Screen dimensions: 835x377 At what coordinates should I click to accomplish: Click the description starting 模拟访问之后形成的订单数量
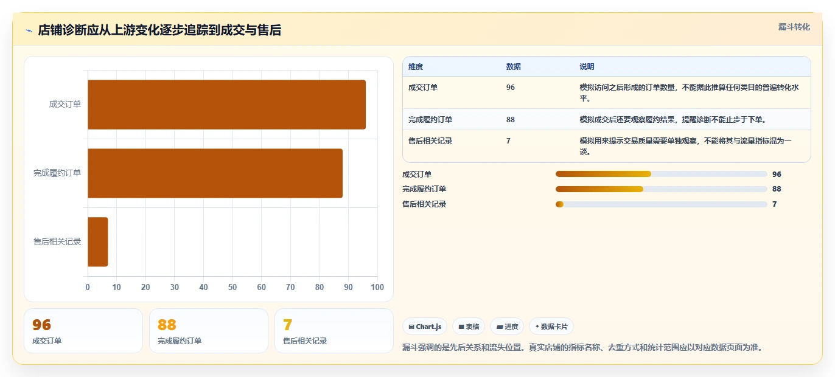pos(690,93)
